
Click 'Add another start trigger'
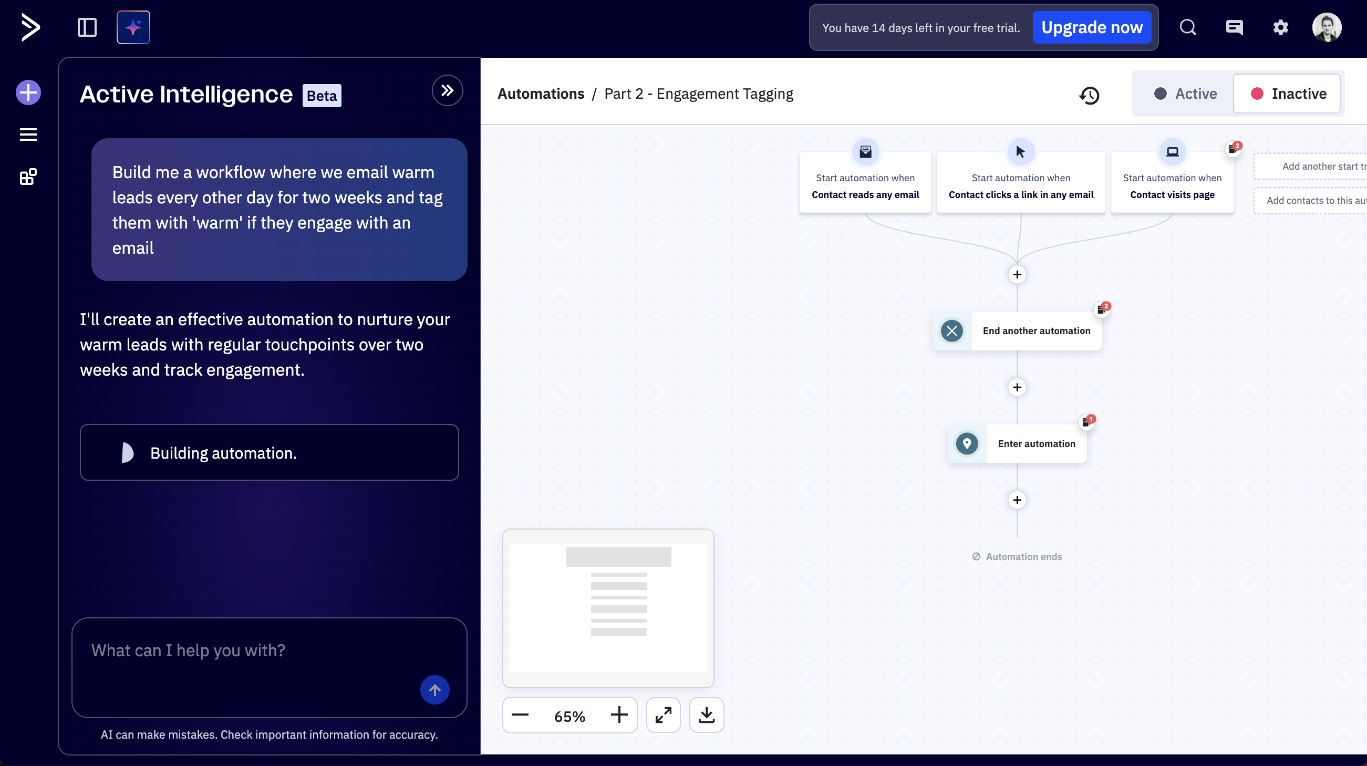click(1323, 166)
